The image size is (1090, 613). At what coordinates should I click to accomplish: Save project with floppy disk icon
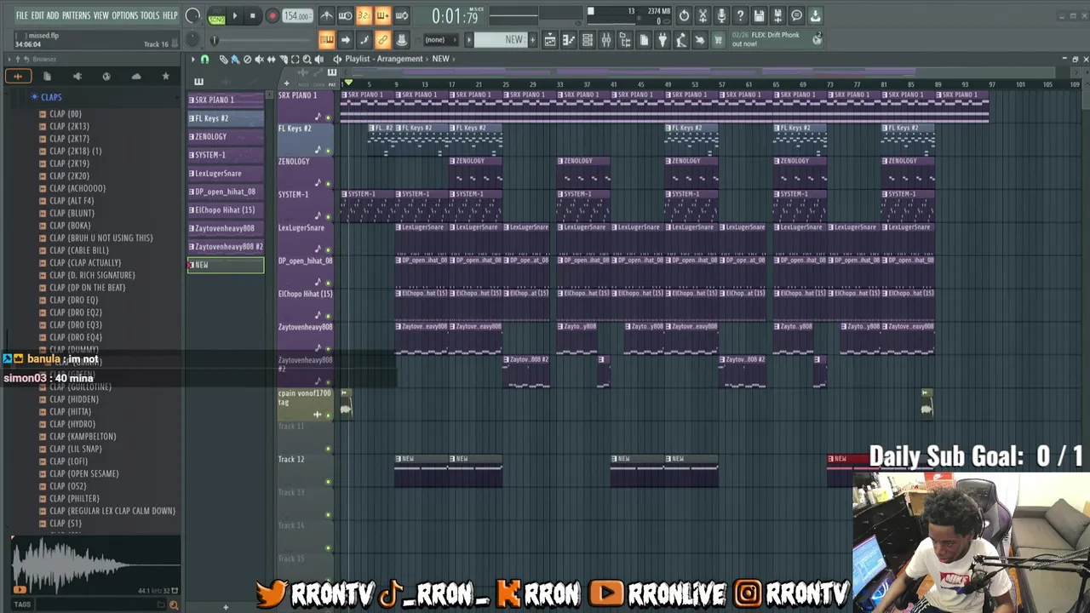click(x=759, y=15)
